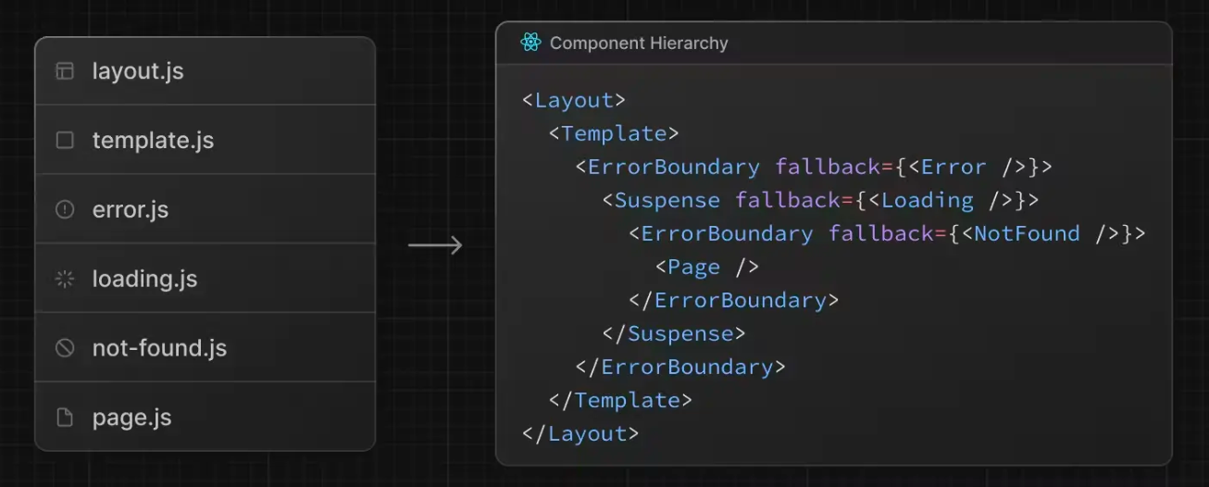Click the file icon beside page.js

(65, 418)
